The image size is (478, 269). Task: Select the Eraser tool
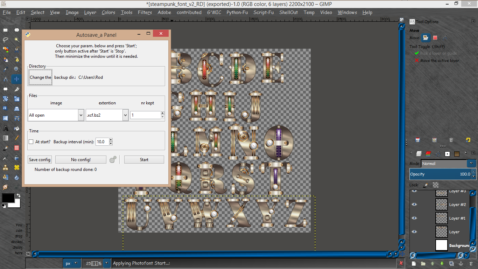pos(17,148)
